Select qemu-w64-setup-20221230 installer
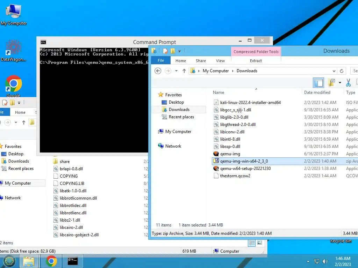This screenshot has width=358, height=268. (245, 169)
